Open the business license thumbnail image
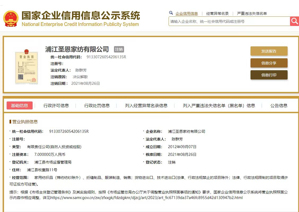Viewport: 299px width, 212px height. [x=27, y=66]
